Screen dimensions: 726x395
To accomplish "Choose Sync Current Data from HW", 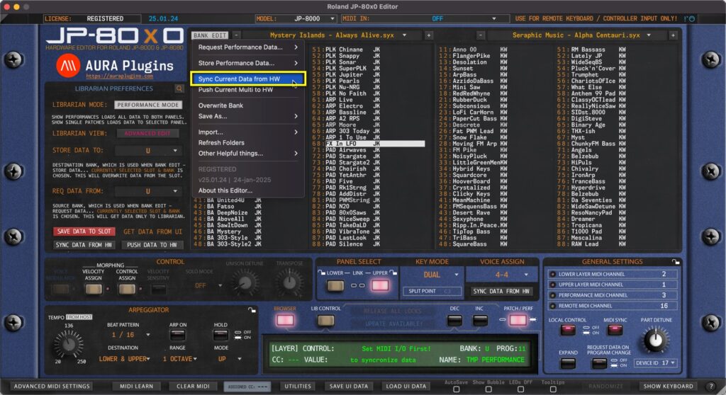I will click(x=247, y=79).
